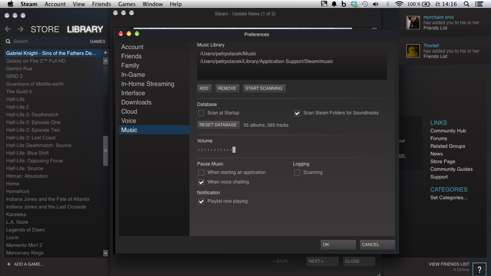491x276 pixels.
Task: Click the Wi-Fi status icon
Action: pyautogui.click(x=399, y=4)
